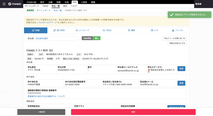
Task: Click the 個人 badge
Action: (97, 38)
